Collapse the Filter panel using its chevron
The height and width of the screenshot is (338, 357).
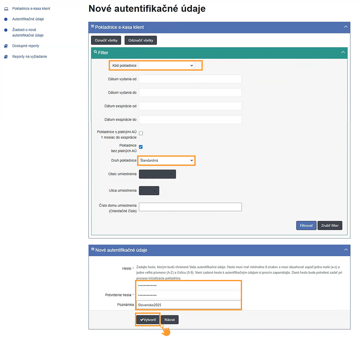point(343,53)
